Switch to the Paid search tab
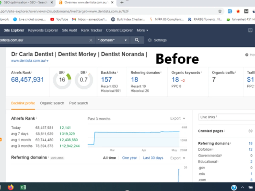Viewport: 255px width, 191px height. tap(79, 103)
